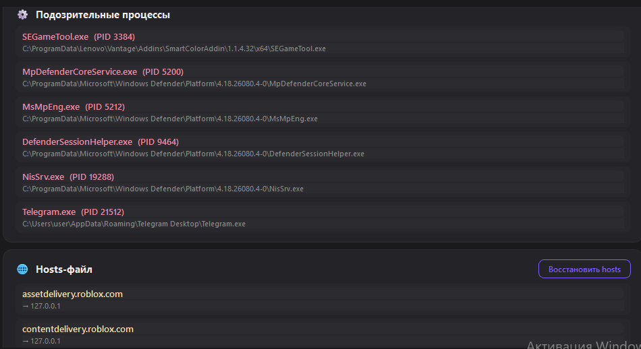Click the NisSrv.exe file path line
Image resolution: width=641 pixels, height=349 pixels.
pos(163,189)
